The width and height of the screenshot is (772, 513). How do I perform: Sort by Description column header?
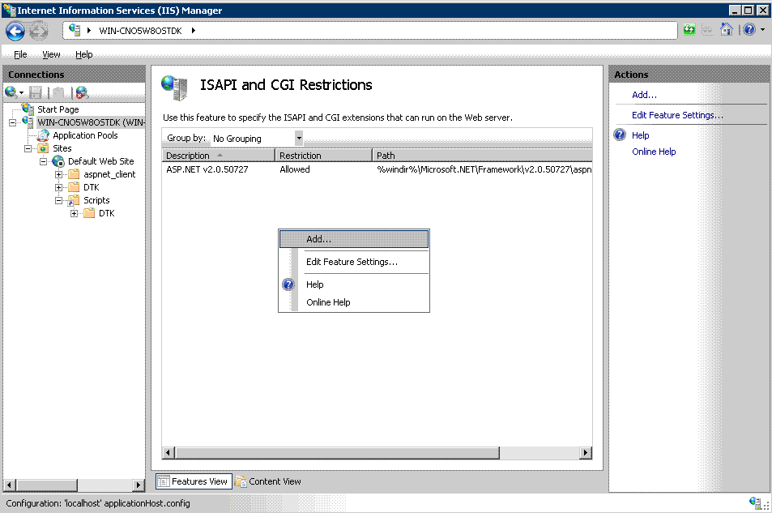(218, 156)
